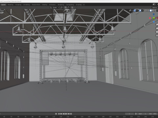Image resolution: width=158 pixels, height=118 pixels.
Task: Click the zoom magnifier viewport button
Action: [157, 25]
